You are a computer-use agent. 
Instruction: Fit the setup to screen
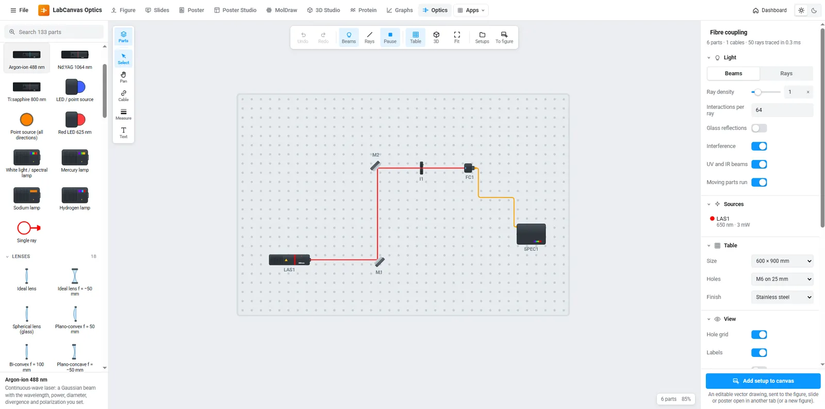[x=457, y=37]
